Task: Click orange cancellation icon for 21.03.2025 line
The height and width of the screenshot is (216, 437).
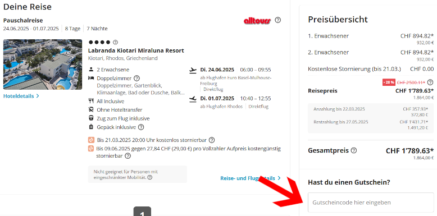Action: pos(91,140)
